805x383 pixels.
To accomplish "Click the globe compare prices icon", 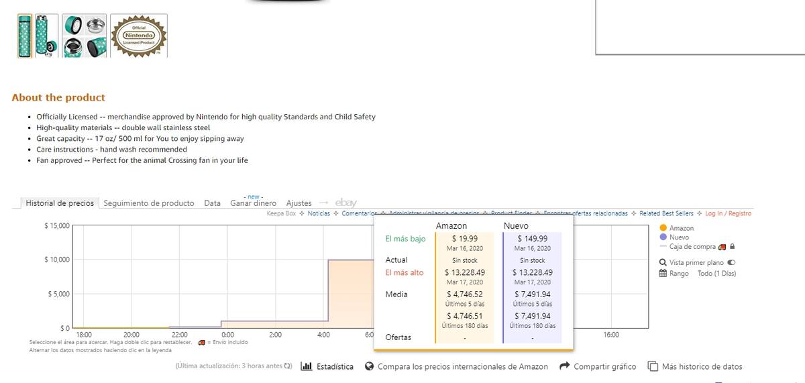I will point(369,366).
